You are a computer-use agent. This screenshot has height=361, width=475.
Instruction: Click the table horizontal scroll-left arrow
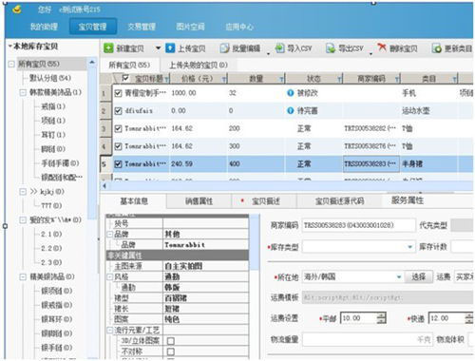tap(104, 186)
